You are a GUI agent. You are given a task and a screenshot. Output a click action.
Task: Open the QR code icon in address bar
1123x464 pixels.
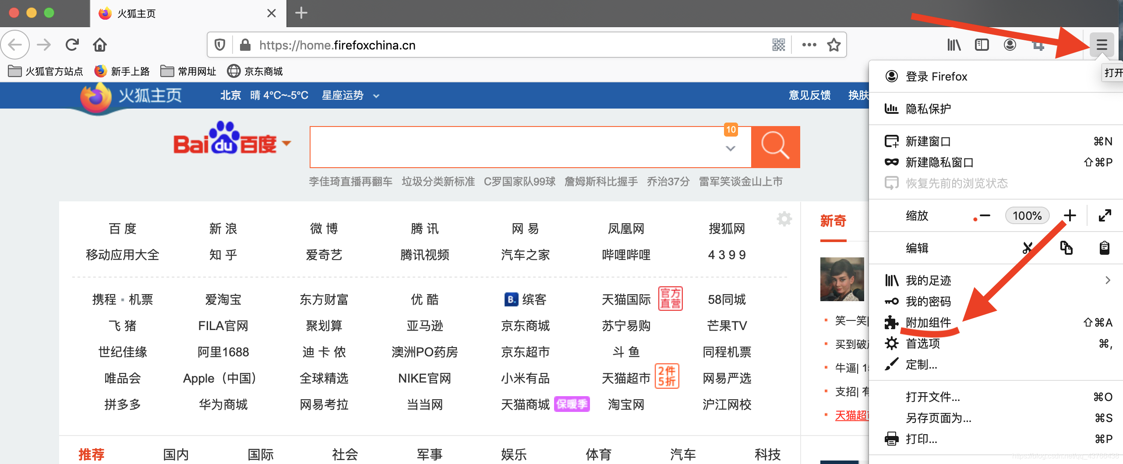tap(778, 45)
